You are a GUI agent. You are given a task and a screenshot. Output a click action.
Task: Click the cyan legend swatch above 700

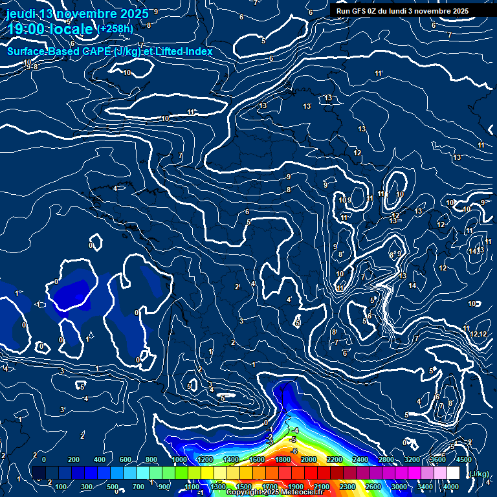tap(143, 472)
